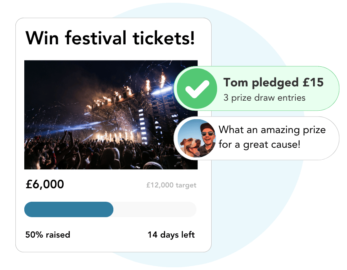Select the £6,000 raised amount
This screenshot has width=347, height=270.
[44, 184]
